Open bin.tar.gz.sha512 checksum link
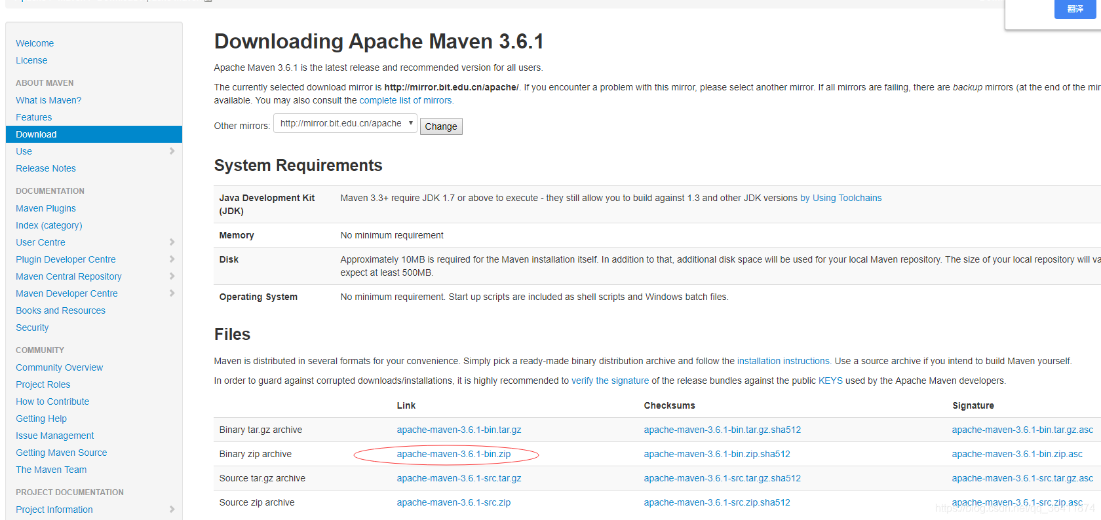 click(x=722, y=430)
